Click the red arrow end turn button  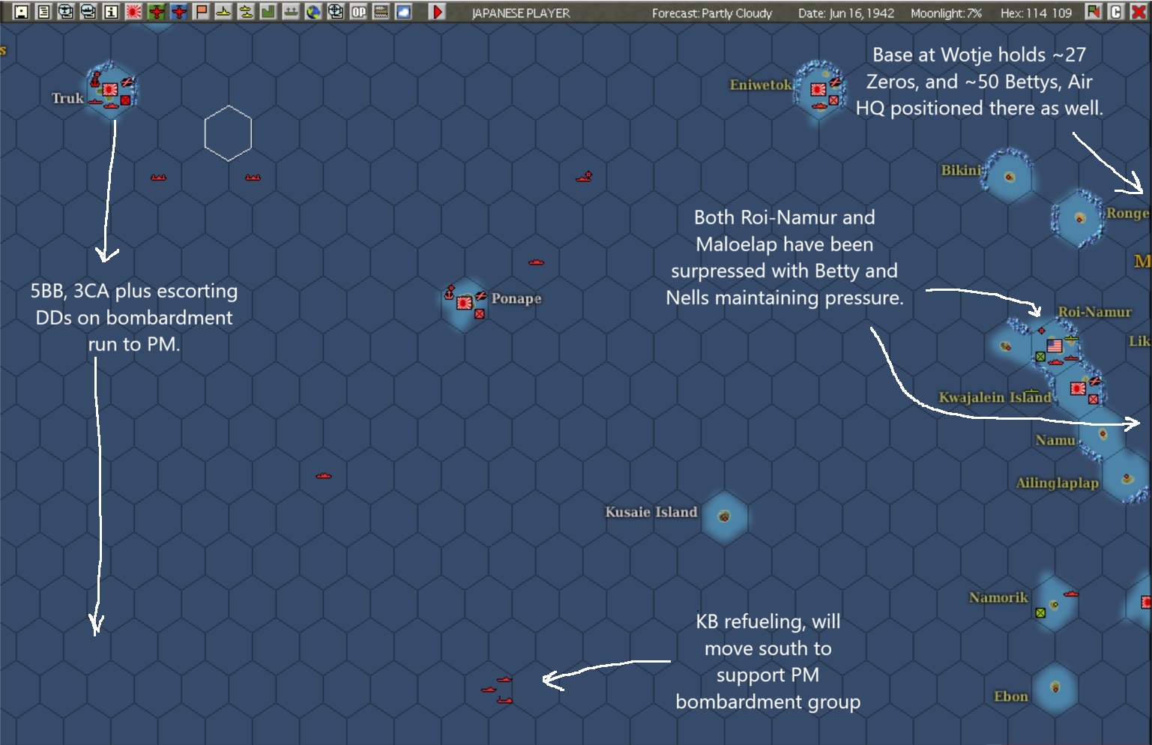(437, 12)
